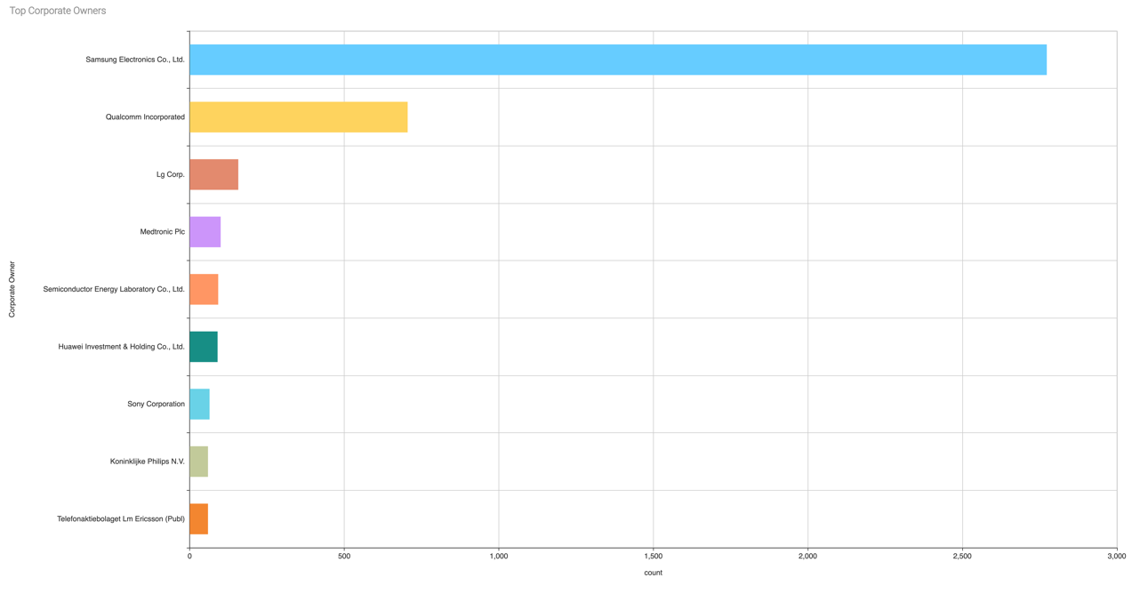Select the yellow Qualcomm Incorporated bar
1148x594 pixels.
[298, 117]
